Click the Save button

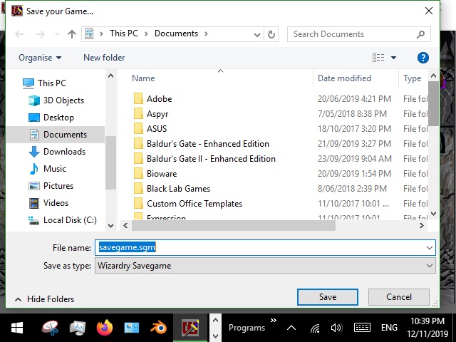328,297
